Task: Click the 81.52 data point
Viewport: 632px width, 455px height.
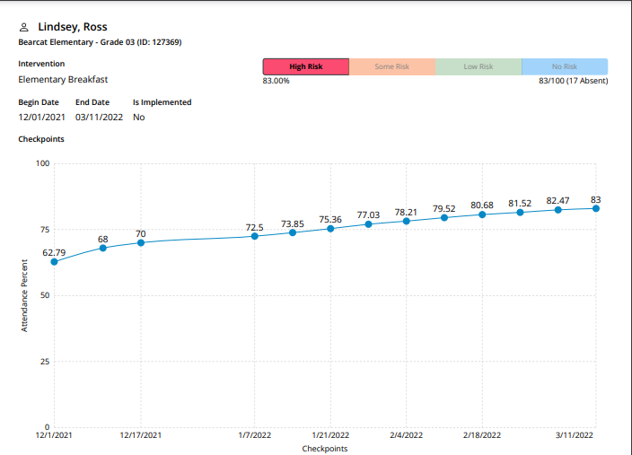Action: [x=520, y=212]
